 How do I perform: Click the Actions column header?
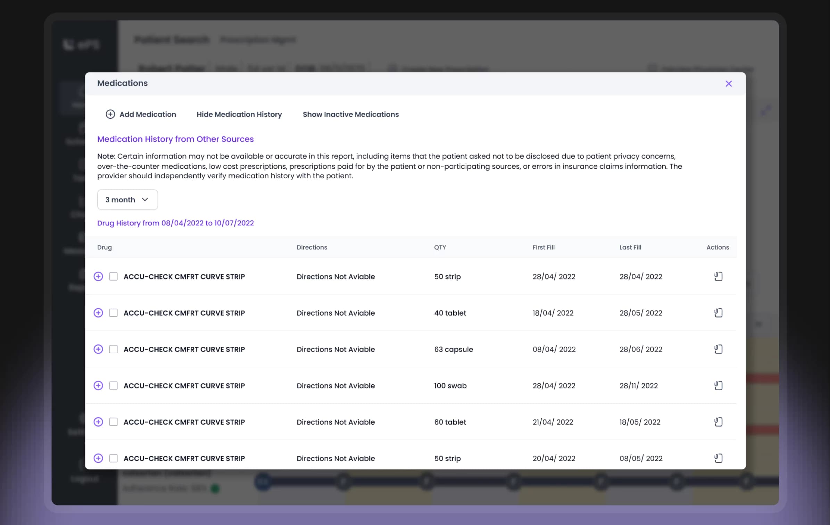pyautogui.click(x=717, y=247)
